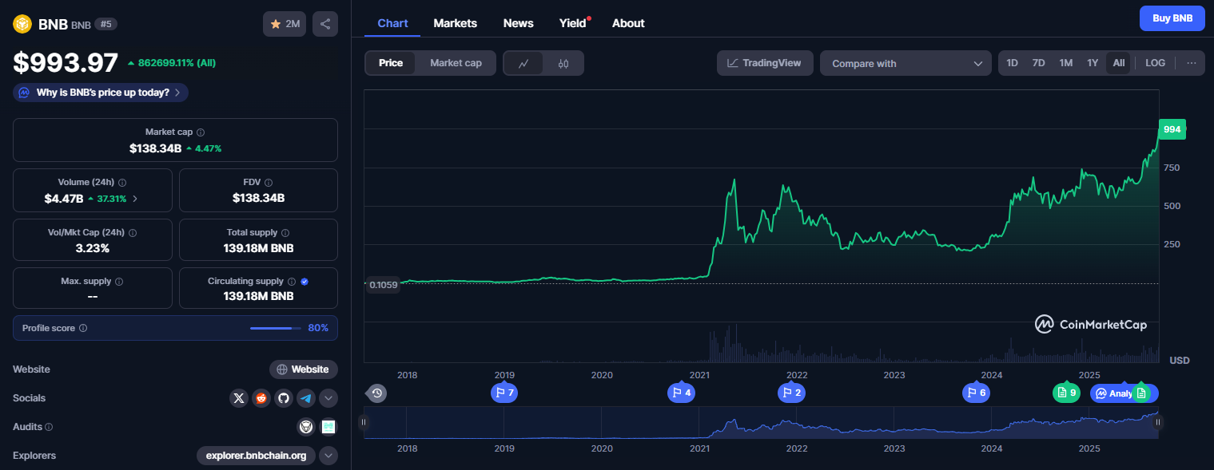Click the Volume (24h) chevron arrow
The height and width of the screenshot is (470, 1214).
(x=135, y=199)
